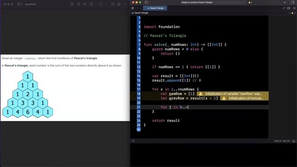Run the playground with the blue play button
Image resolution: width=297 pixels, height=167 pixels.
click(x=139, y=129)
